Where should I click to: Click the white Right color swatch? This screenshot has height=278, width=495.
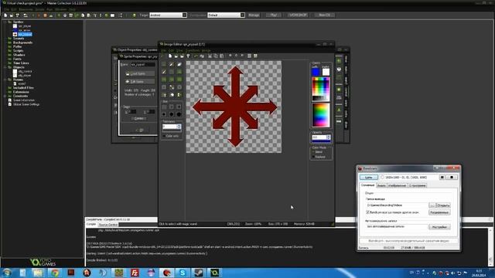(326, 72)
